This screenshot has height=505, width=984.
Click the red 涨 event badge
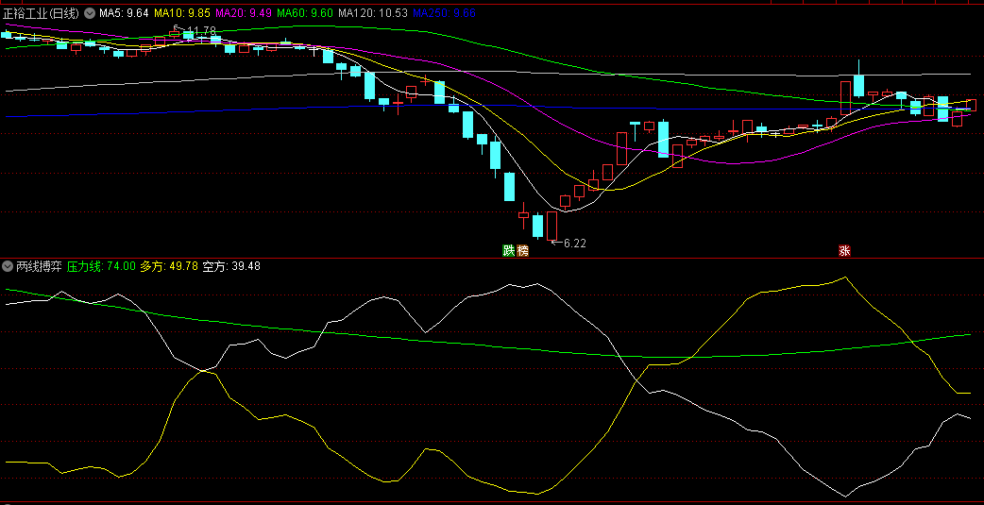844,251
